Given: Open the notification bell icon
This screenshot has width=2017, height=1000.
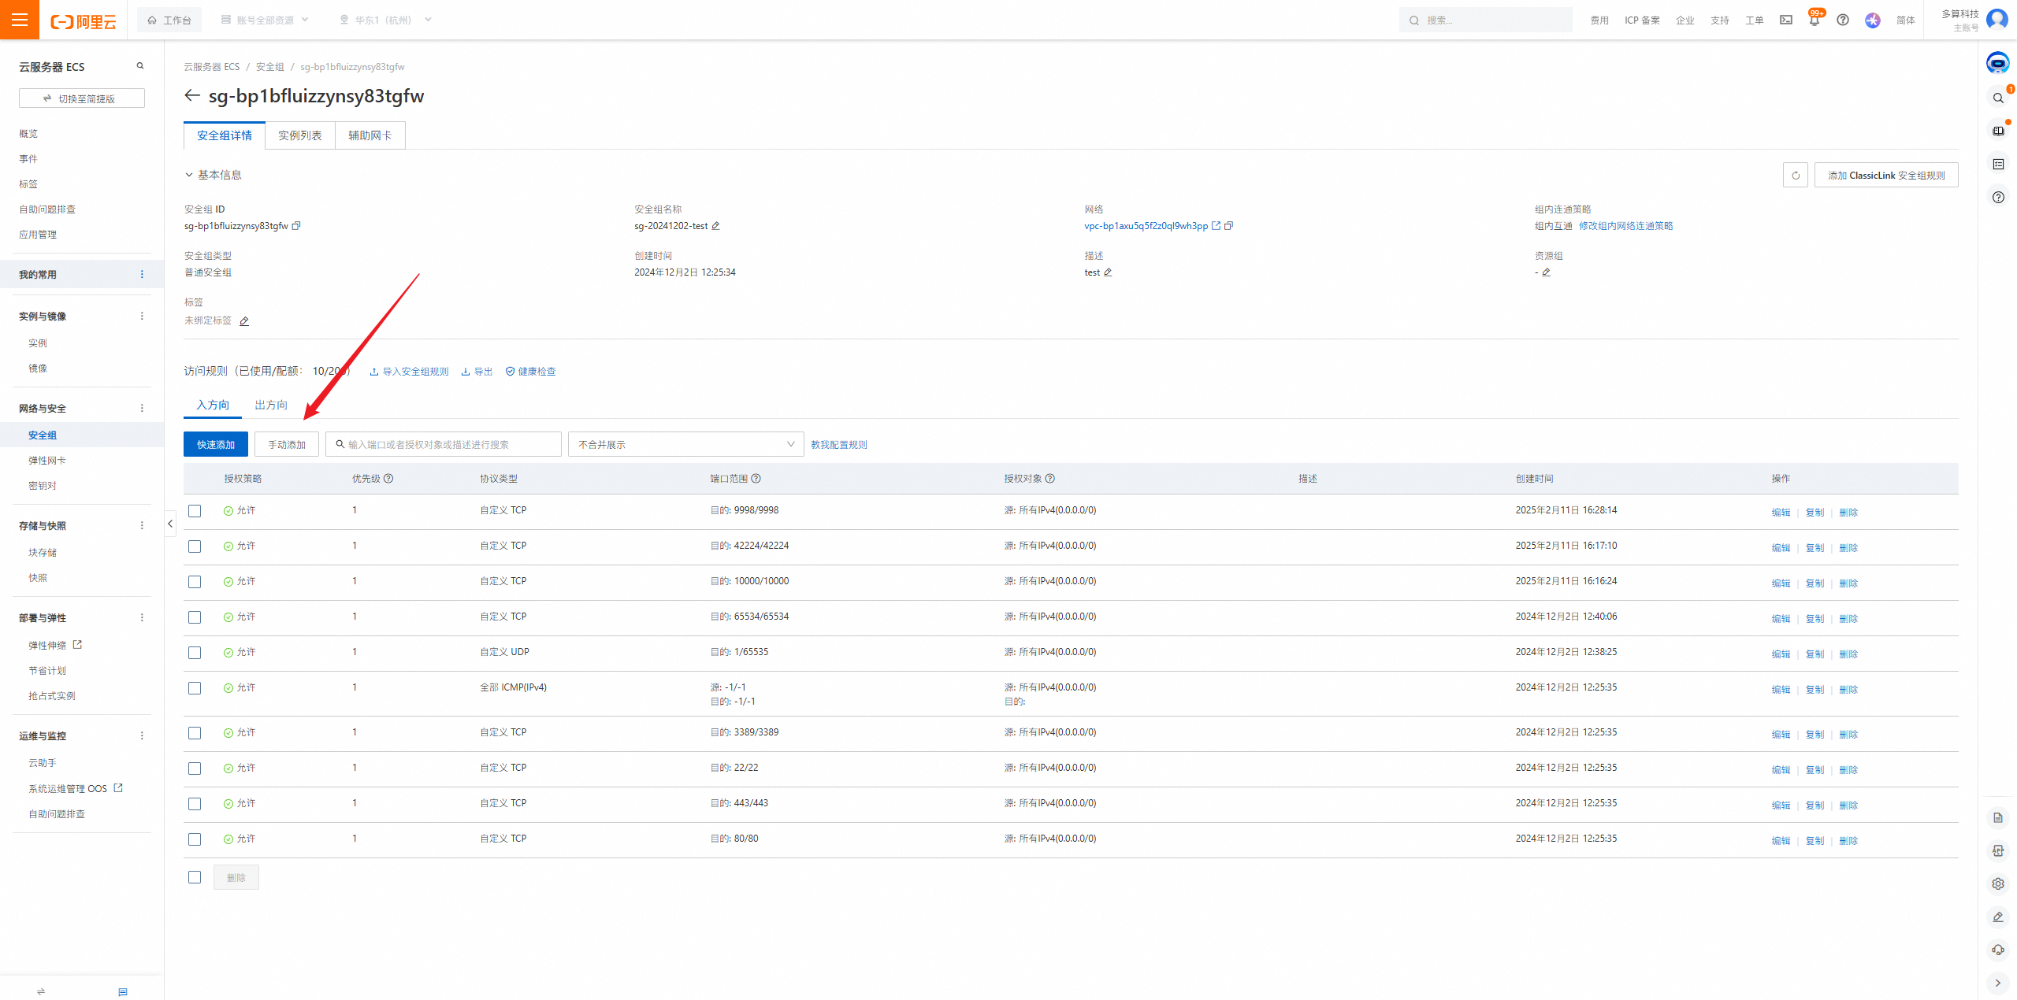Looking at the screenshot, I should point(1814,20).
